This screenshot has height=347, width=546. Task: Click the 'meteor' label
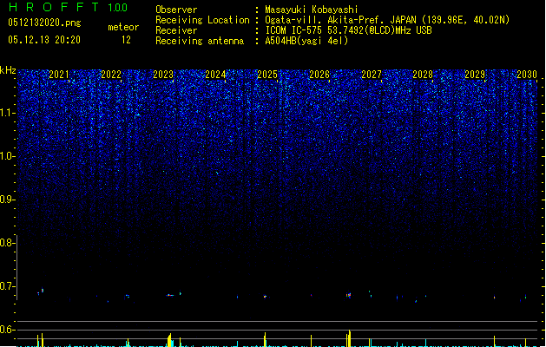123,27
